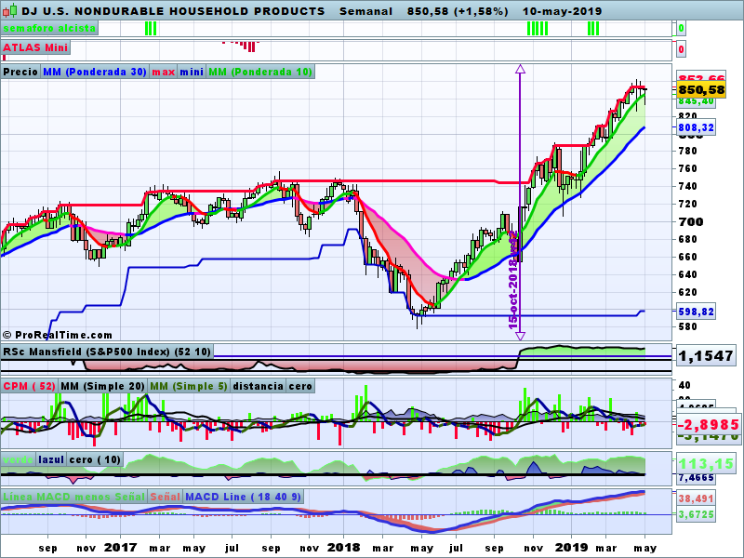The height and width of the screenshot is (558, 744).
Task: Click the 'lazul' series label
Action: tap(51, 459)
